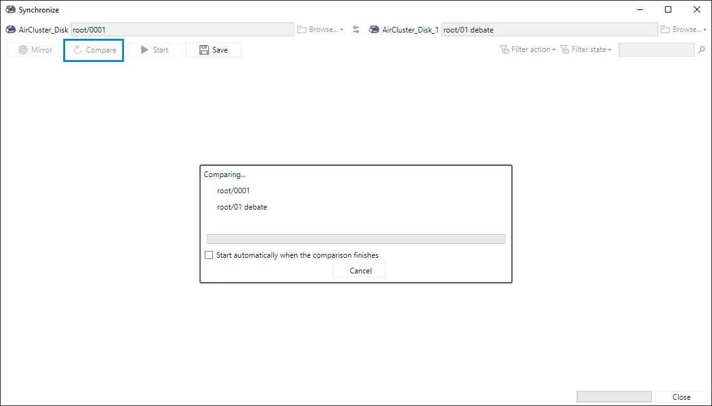Screen dimensions: 712x406
Task: Maximize the Synchronize window
Action: (668, 9)
